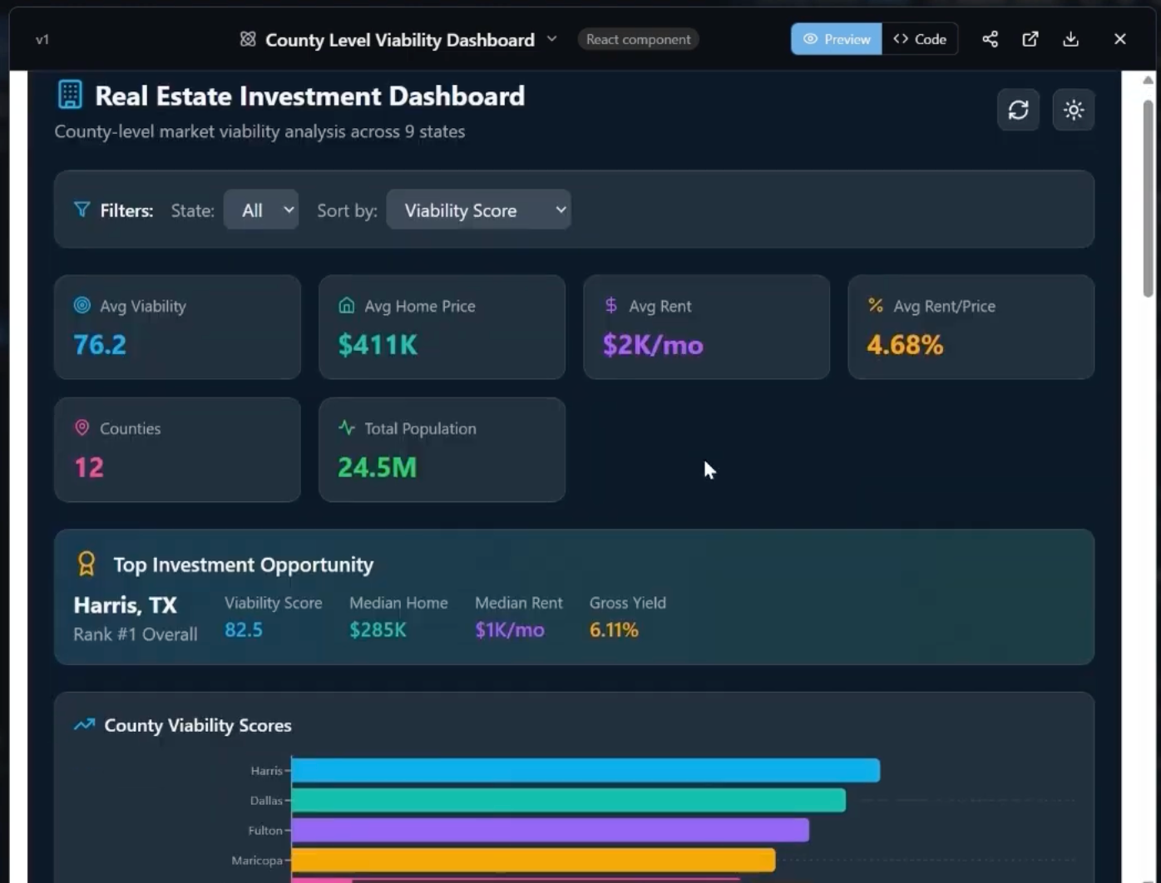Click the $2K/mo average rent value
Viewport: 1161px width, 883px height.
click(x=653, y=344)
